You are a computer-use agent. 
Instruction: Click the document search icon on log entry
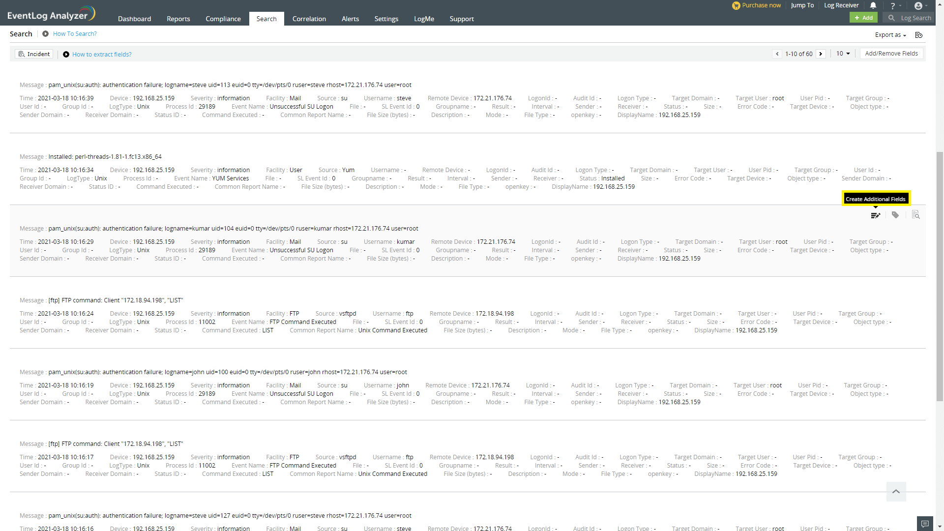915,215
